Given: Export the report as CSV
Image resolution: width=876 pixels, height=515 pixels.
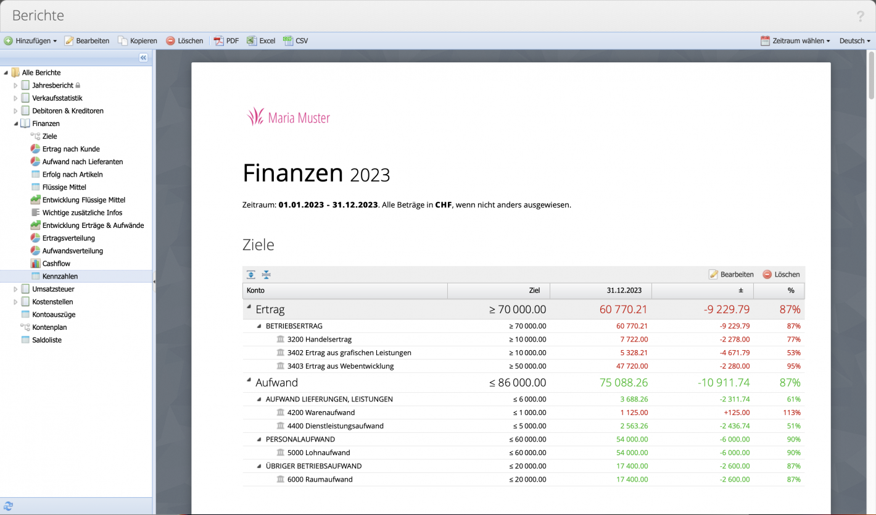Looking at the screenshot, I should [296, 41].
